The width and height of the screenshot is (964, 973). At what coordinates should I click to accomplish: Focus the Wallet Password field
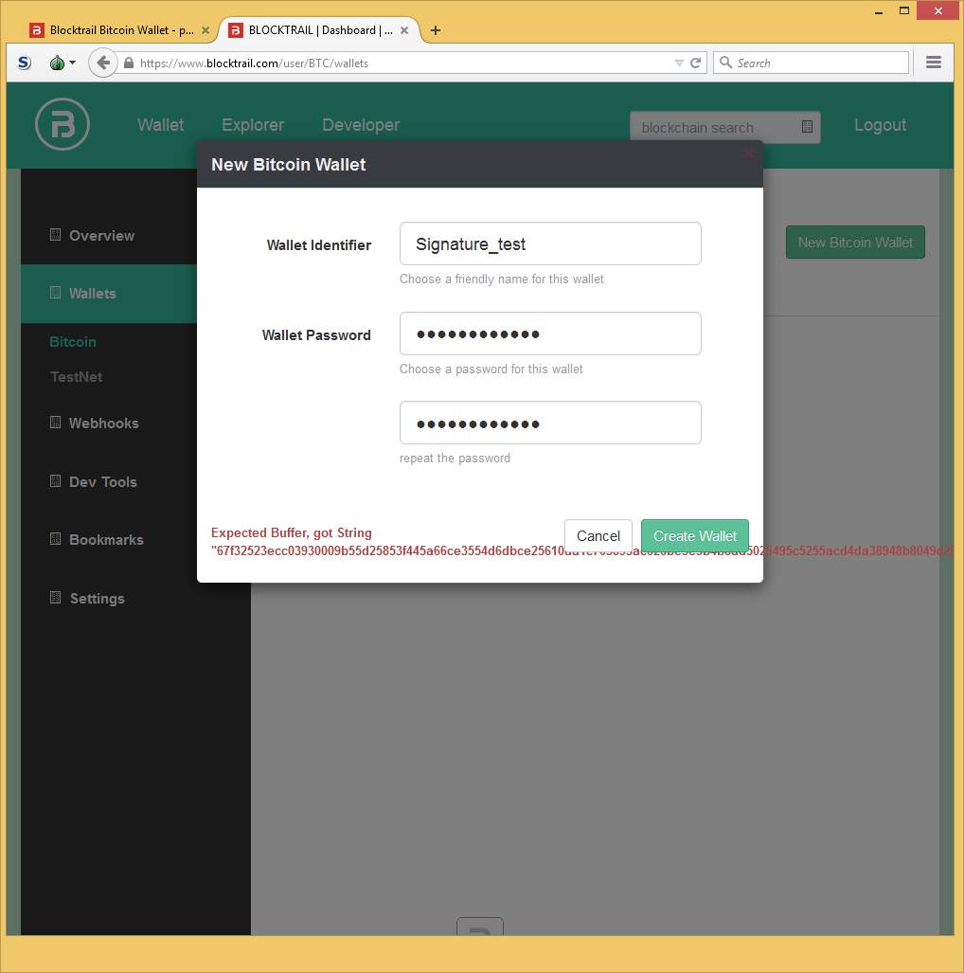(550, 333)
